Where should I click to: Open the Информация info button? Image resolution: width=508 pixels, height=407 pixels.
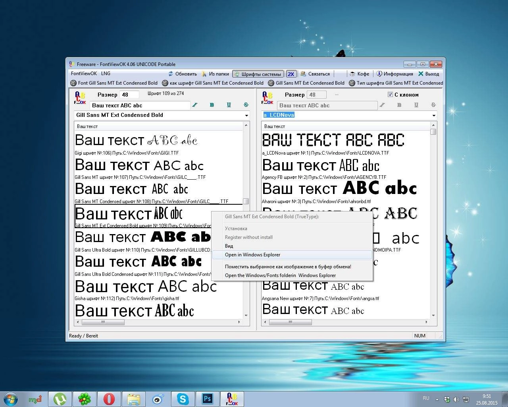pyautogui.click(x=394, y=74)
